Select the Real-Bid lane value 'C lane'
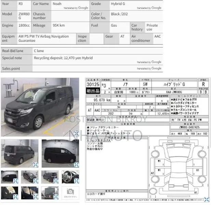Viewport: 211px width, 205px height. 39,51
